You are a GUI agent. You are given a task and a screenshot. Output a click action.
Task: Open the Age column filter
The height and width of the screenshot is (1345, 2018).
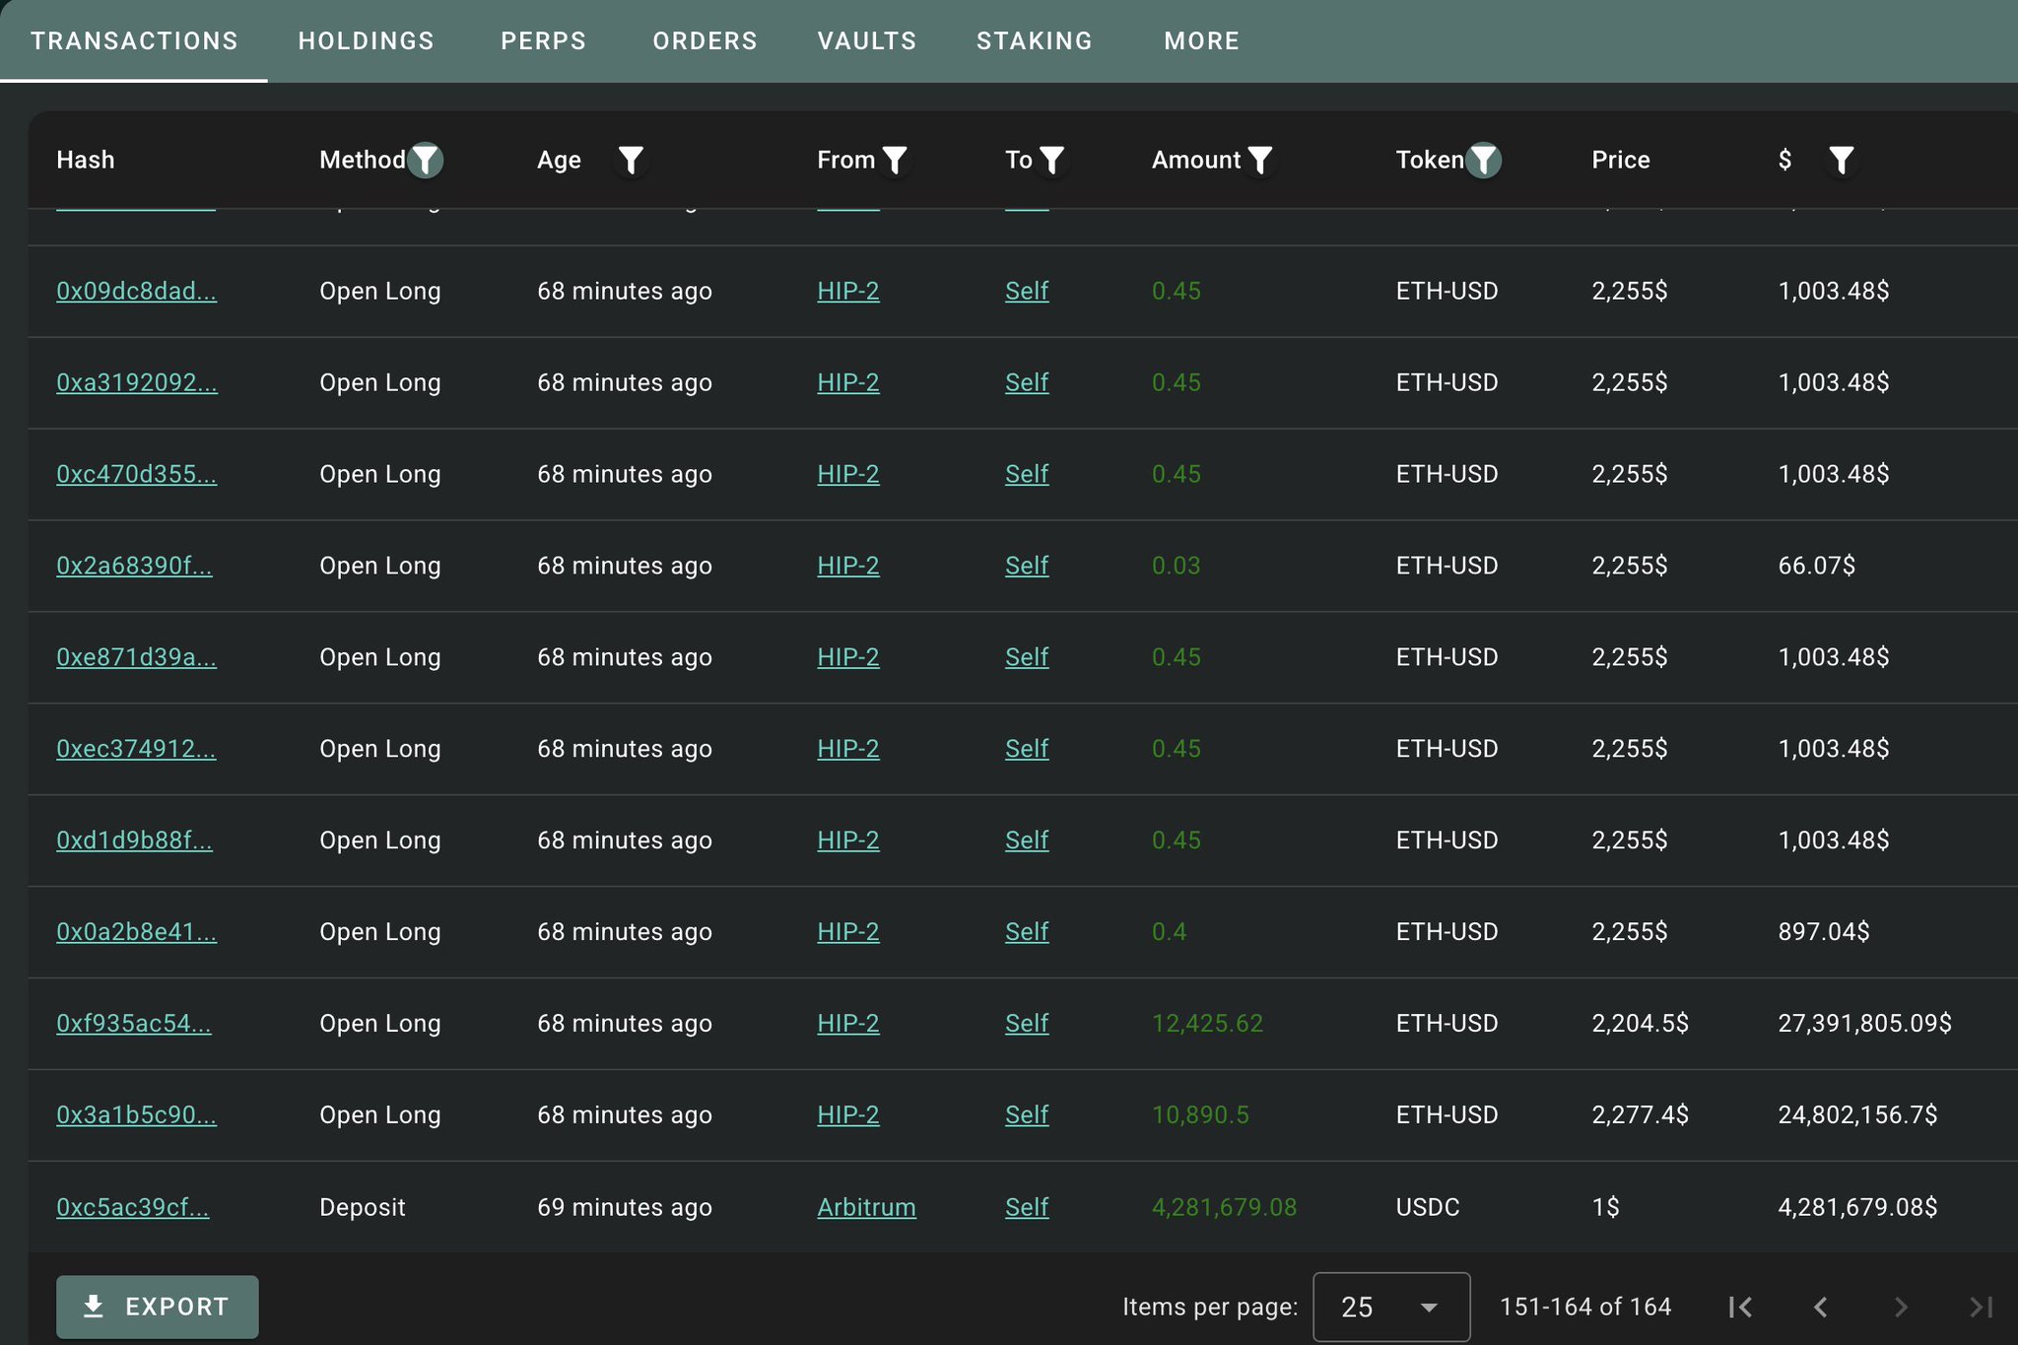tap(631, 160)
